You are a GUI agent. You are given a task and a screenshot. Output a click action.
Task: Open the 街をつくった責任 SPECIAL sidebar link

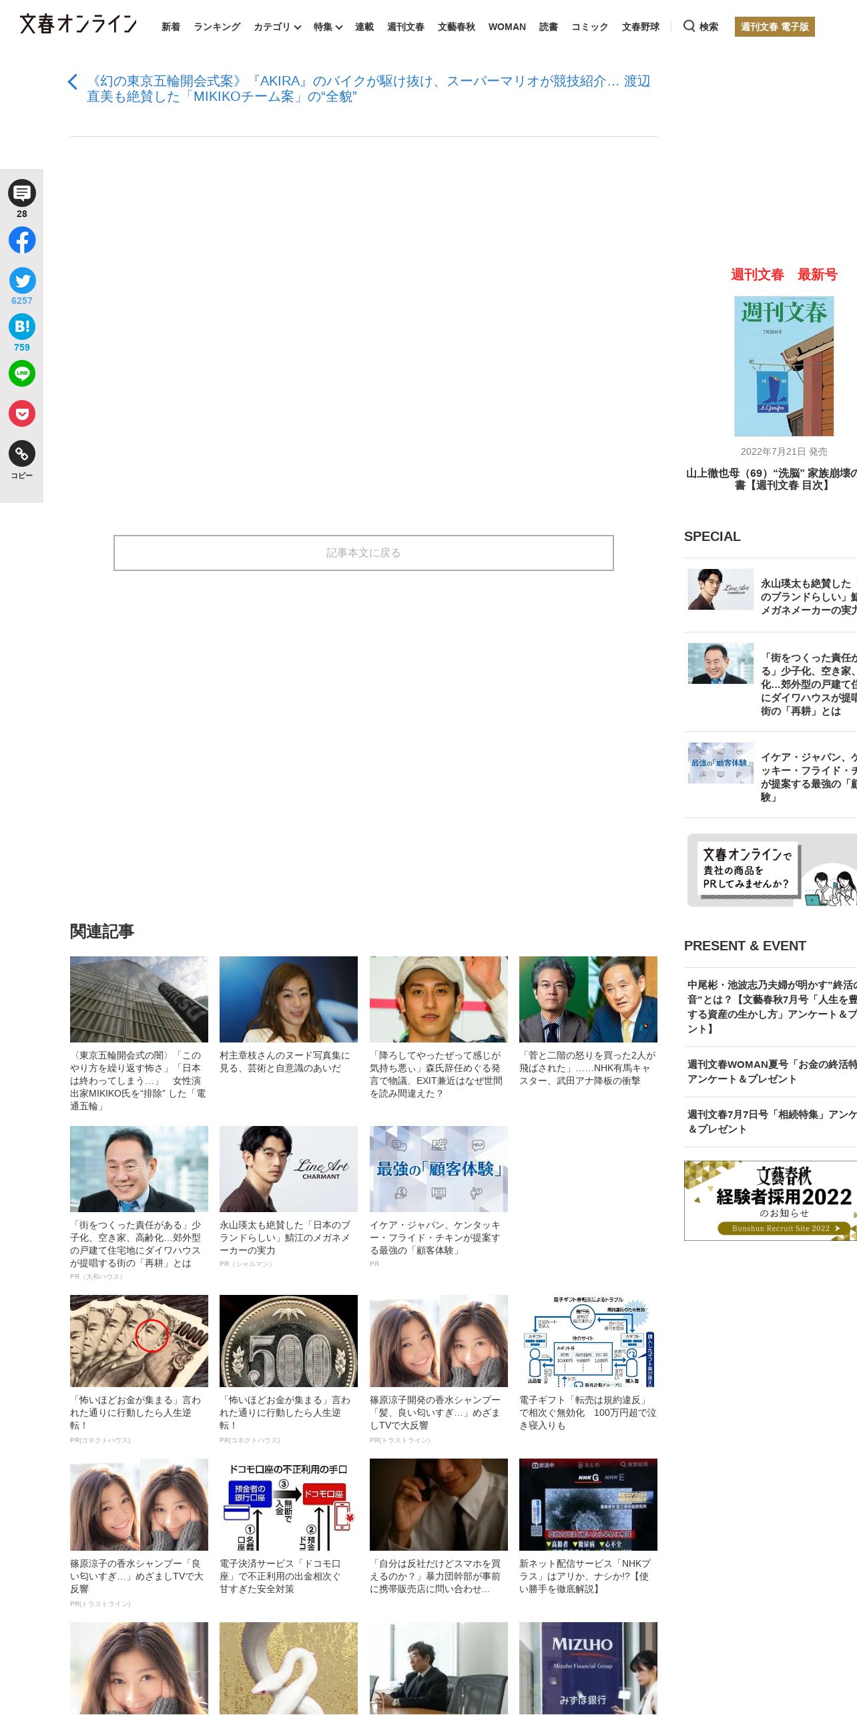[x=809, y=684]
